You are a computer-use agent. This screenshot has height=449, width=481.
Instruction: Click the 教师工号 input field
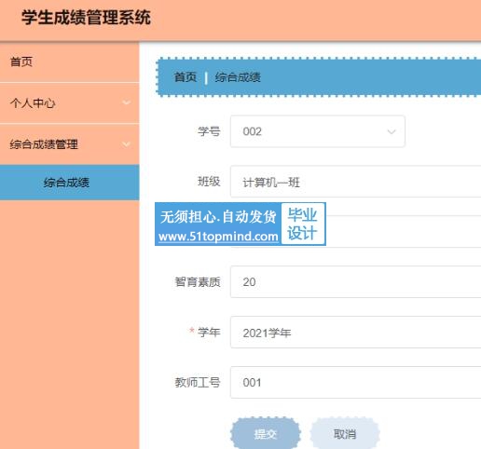pos(355,382)
